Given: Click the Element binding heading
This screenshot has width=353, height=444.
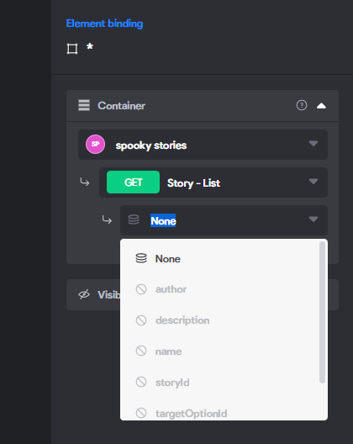Looking at the screenshot, I should click(x=104, y=24).
